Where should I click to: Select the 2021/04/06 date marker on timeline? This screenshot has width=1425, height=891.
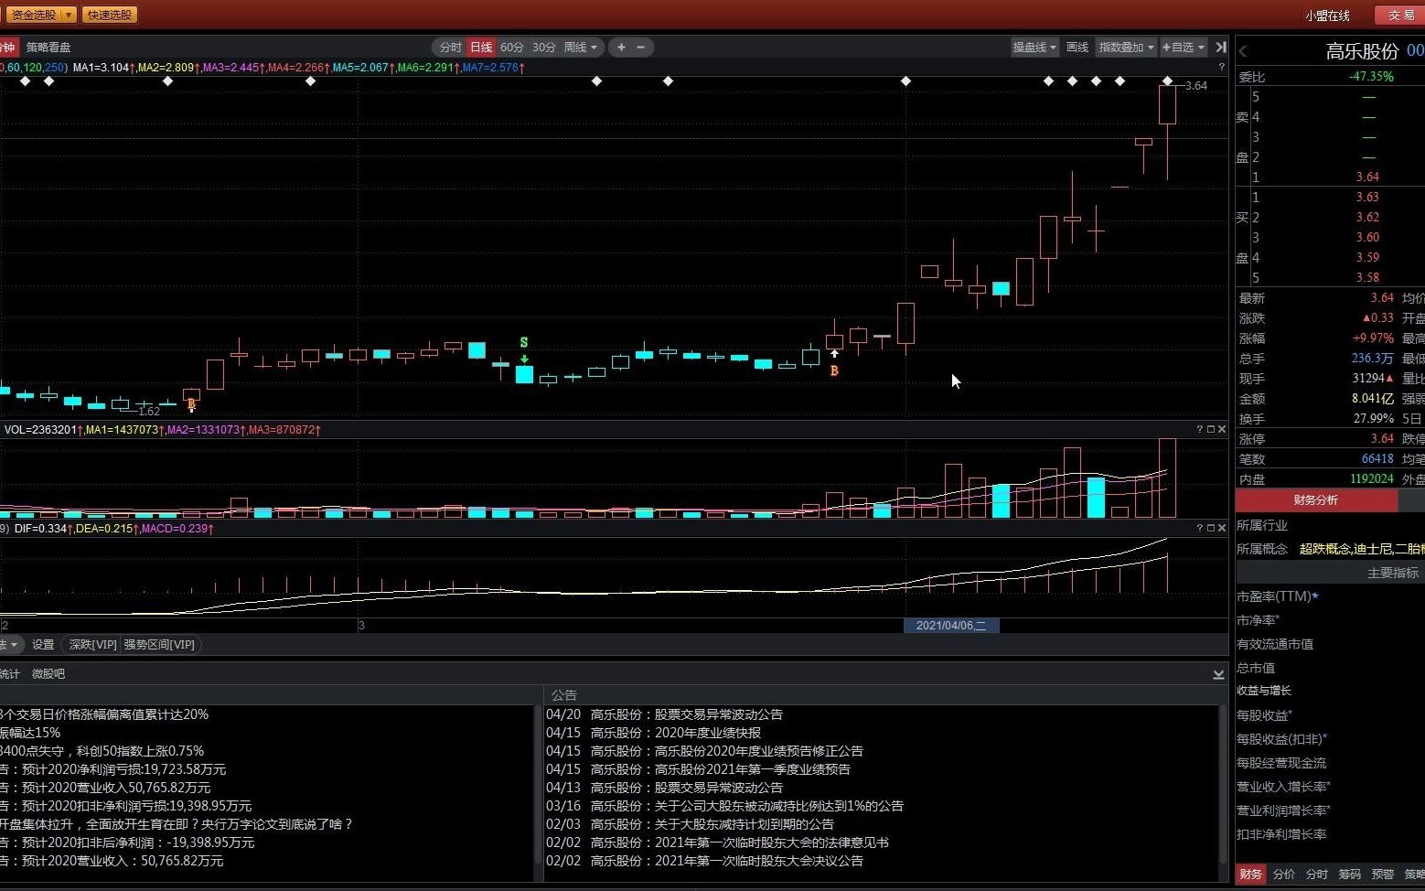click(951, 626)
